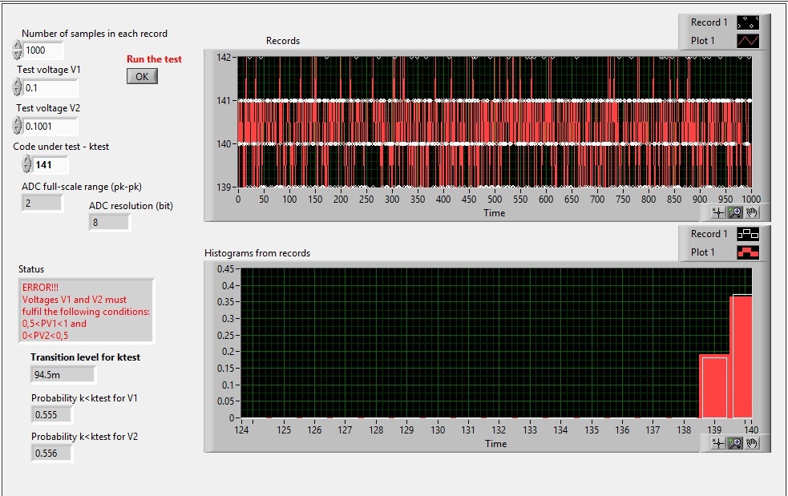Image resolution: width=788 pixels, height=496 pixels.
Task: Click the Time label under Records graph
Action: (495, 213)
